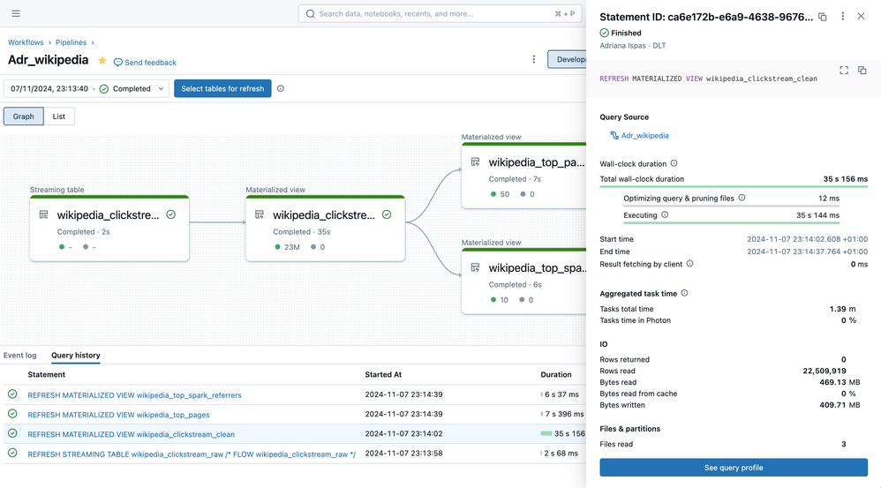
Task: Click Select tables for refresh button
Action: click(x=222, y=89)
